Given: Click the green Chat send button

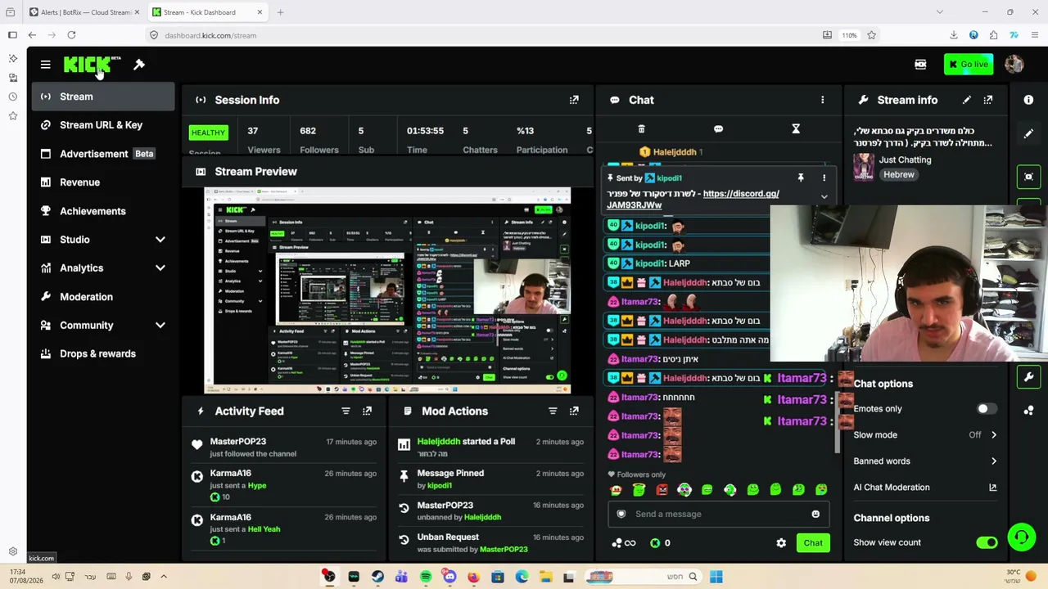Looking at the screenshot, I should [x=813, y=543].
